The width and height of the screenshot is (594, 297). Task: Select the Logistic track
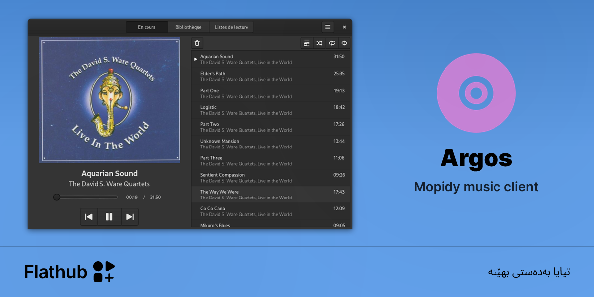pyautogui.click(x=271, y=110)
